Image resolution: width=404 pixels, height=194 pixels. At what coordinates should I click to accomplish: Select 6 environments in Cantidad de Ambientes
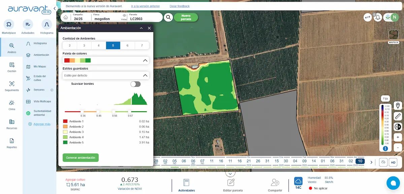coord(127,46)
